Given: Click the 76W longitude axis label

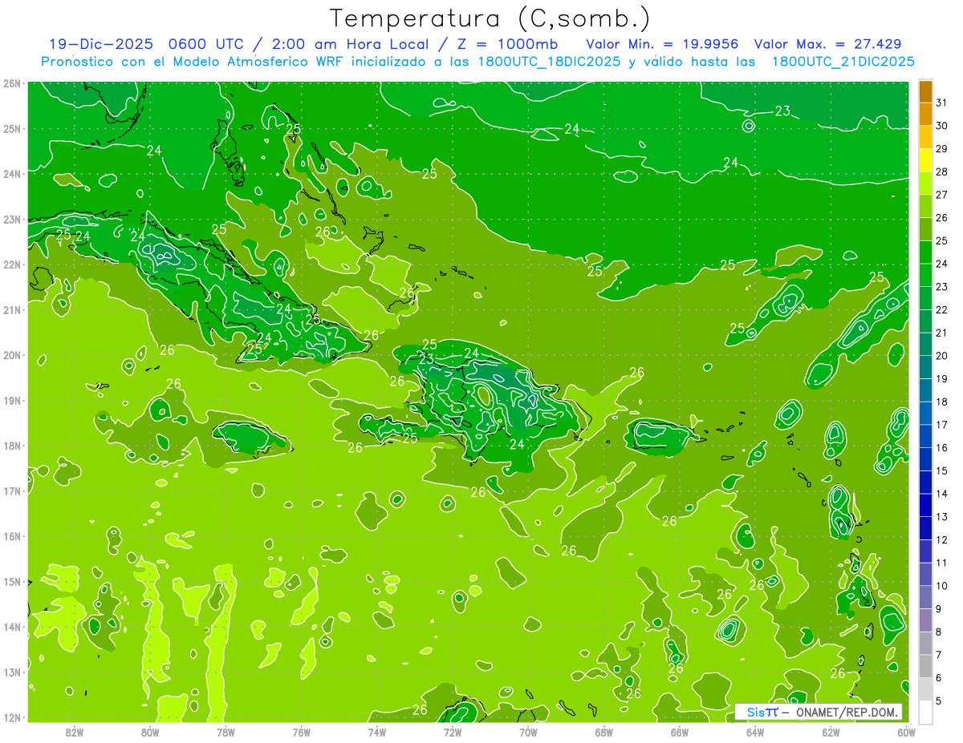Looking at the screenshot, I should [x=302, y=732].
